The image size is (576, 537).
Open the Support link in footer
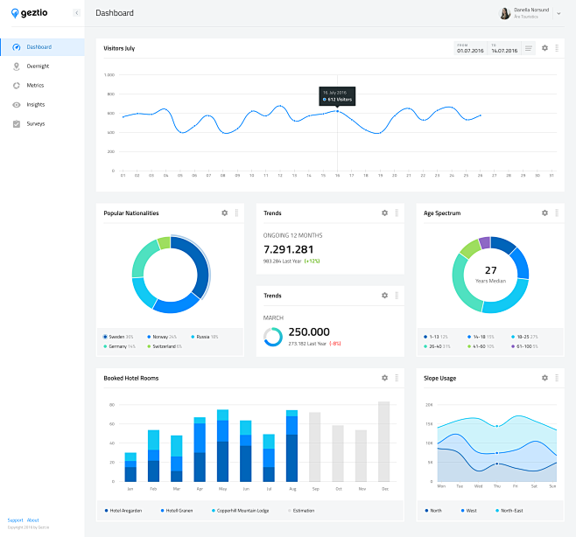[15, 520]
